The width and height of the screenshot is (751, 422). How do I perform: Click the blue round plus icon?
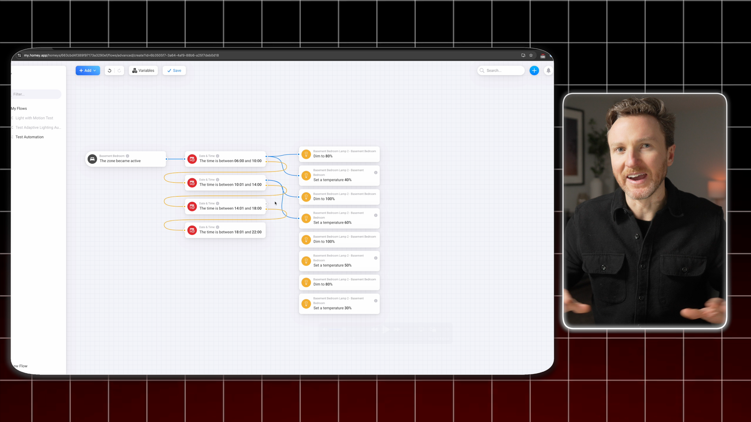pyautogui.click(x=534, y=71)
